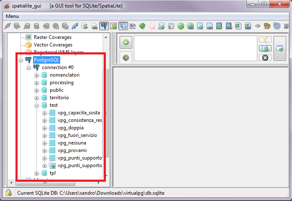Click the document with chain link icon
This screenshot has width=292, height=201.
(210, 26)
